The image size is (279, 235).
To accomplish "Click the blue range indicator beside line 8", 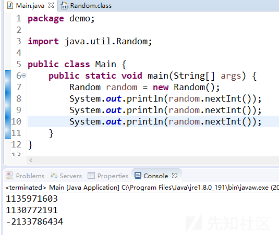I will click(x=8, y=98).
